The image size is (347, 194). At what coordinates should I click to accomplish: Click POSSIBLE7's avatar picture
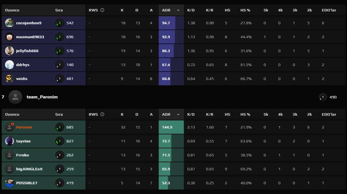pos(9,183)
